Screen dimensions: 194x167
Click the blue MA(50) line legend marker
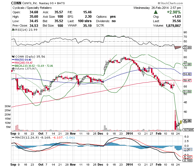[13, 60]
